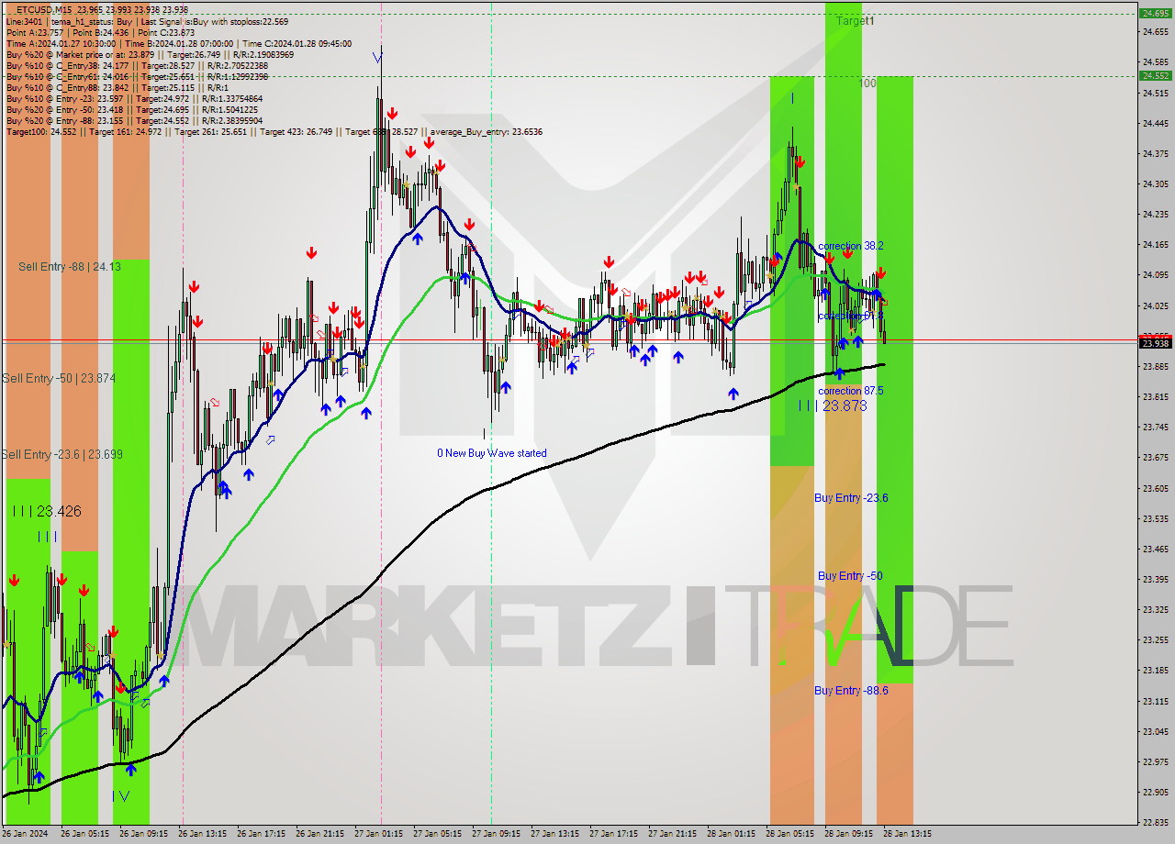Click the 'correction 61.8' label
This screenshot has height=844, width=1175.
point(850,316)
